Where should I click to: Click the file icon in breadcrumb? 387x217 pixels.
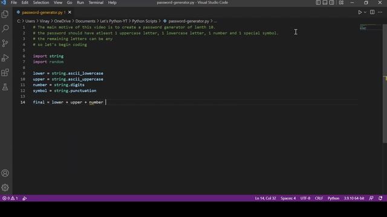165,21
